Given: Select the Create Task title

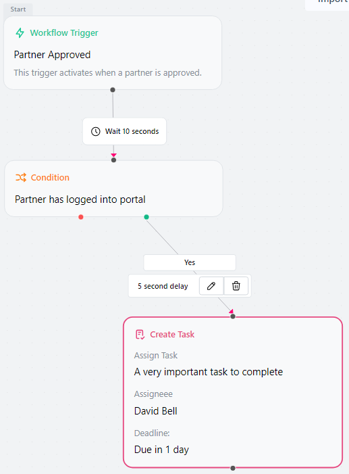Looking at the screenshot, I should point(172,334).
